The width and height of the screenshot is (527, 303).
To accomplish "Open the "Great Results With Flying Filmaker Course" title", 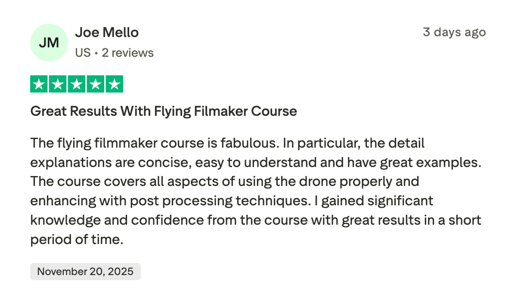I will click(164, 111).
